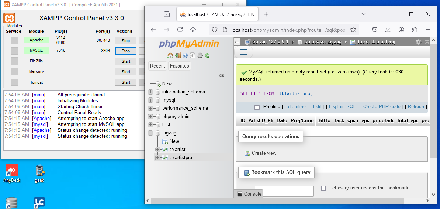Check Let every user access this bookmark
The height and width of the screenshot is (209, 440).
point(323,188)
